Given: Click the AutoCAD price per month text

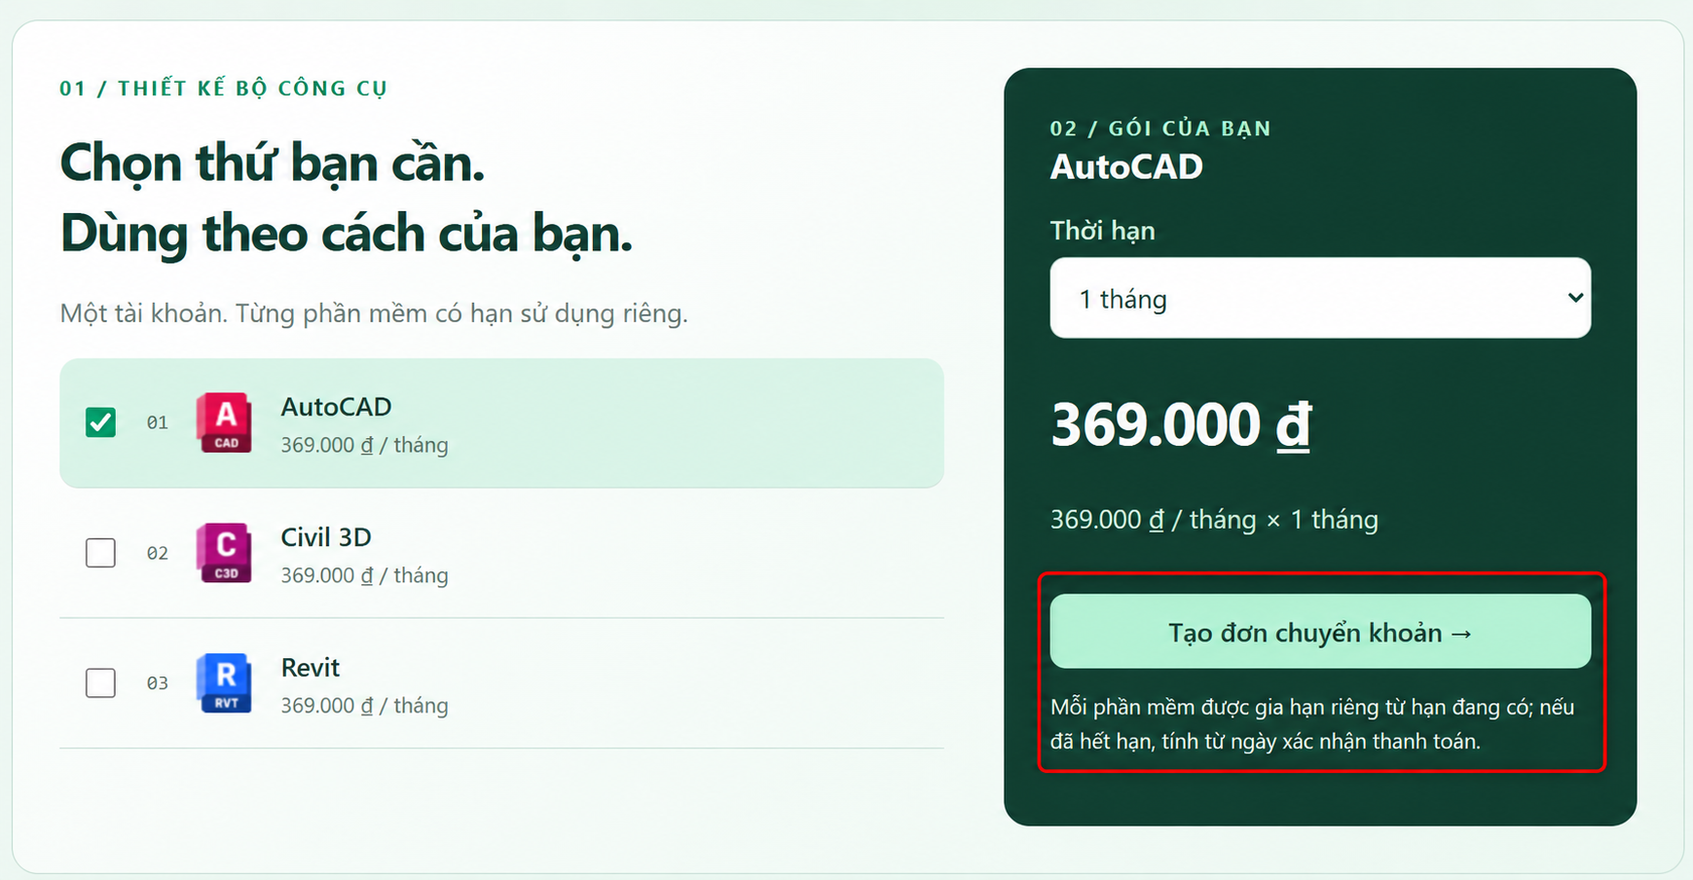Looking at the screenshot, I should [x=364, y=445].
